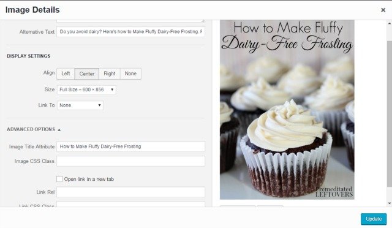This screenshot has height=228, width=392.
Task: Close the Image Details dialog
Action: pyautogui.click(x=383, y=10)
